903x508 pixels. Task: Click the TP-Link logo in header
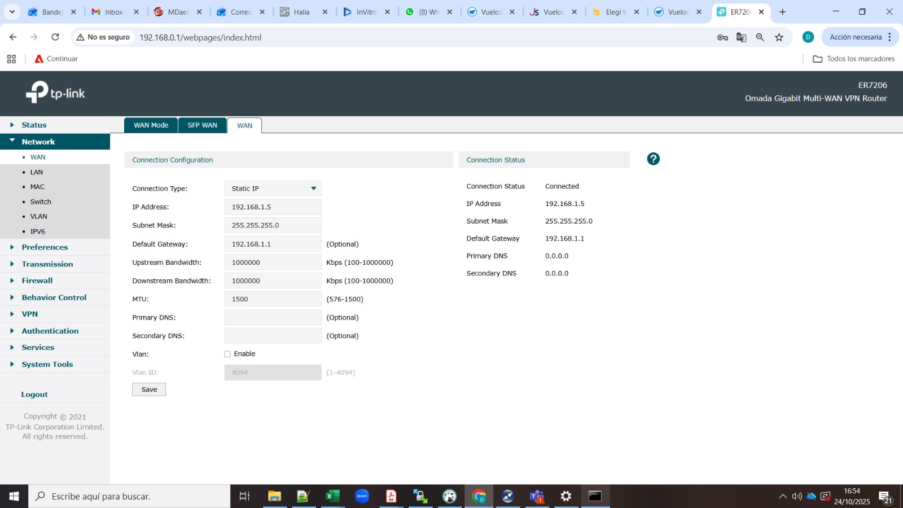(55, 93)
